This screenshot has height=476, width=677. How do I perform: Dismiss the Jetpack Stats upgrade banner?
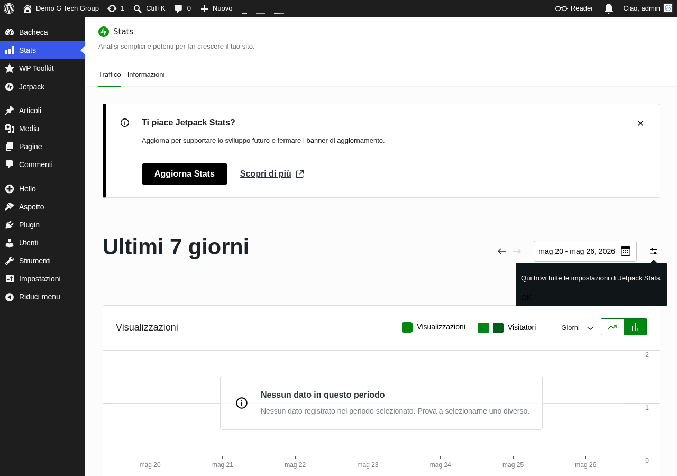point(641,123)
